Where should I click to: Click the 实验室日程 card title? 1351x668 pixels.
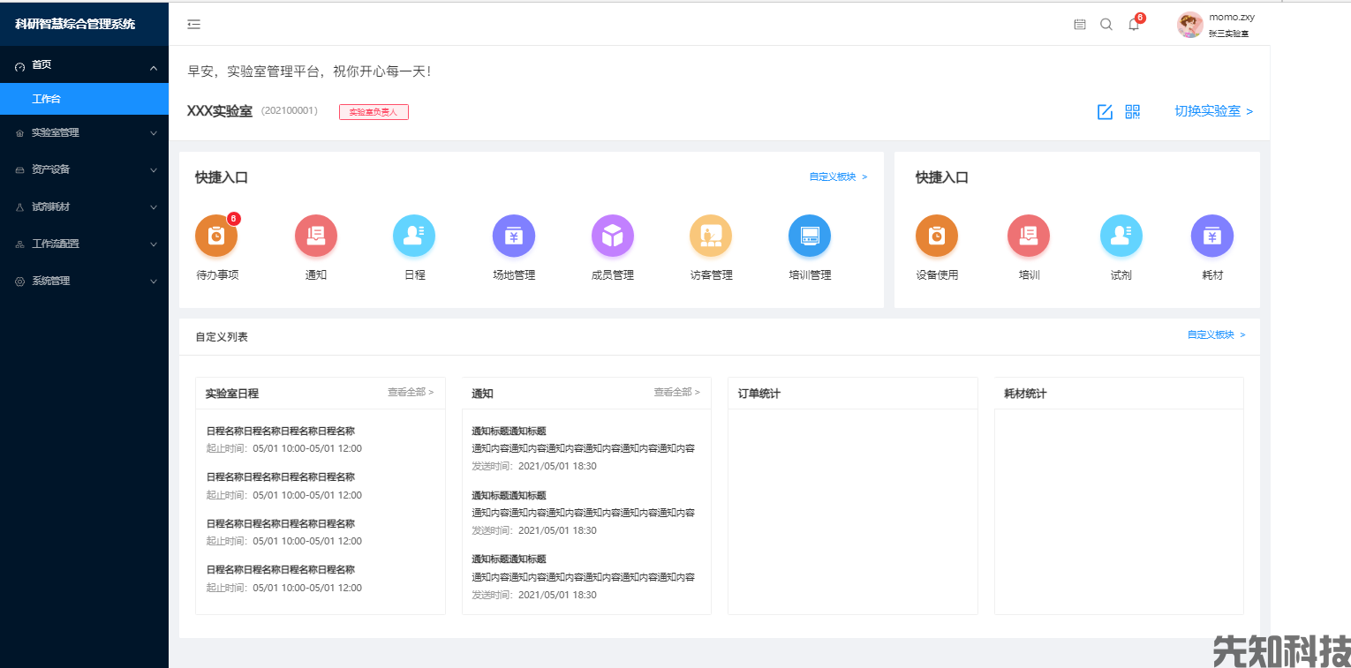(232, 394)
